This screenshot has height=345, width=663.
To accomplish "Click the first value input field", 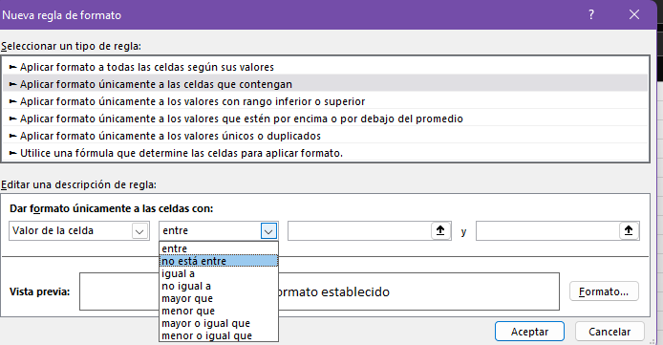I will click(x=359, y=231).
